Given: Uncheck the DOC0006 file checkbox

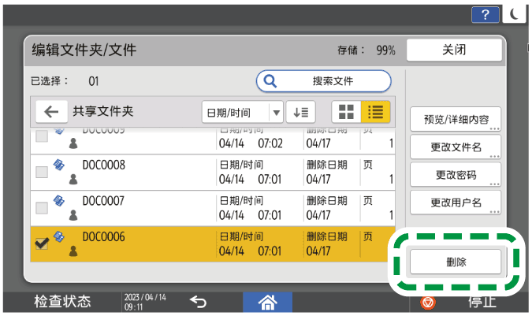Looking at the screenshot, I should coord(43,244).
